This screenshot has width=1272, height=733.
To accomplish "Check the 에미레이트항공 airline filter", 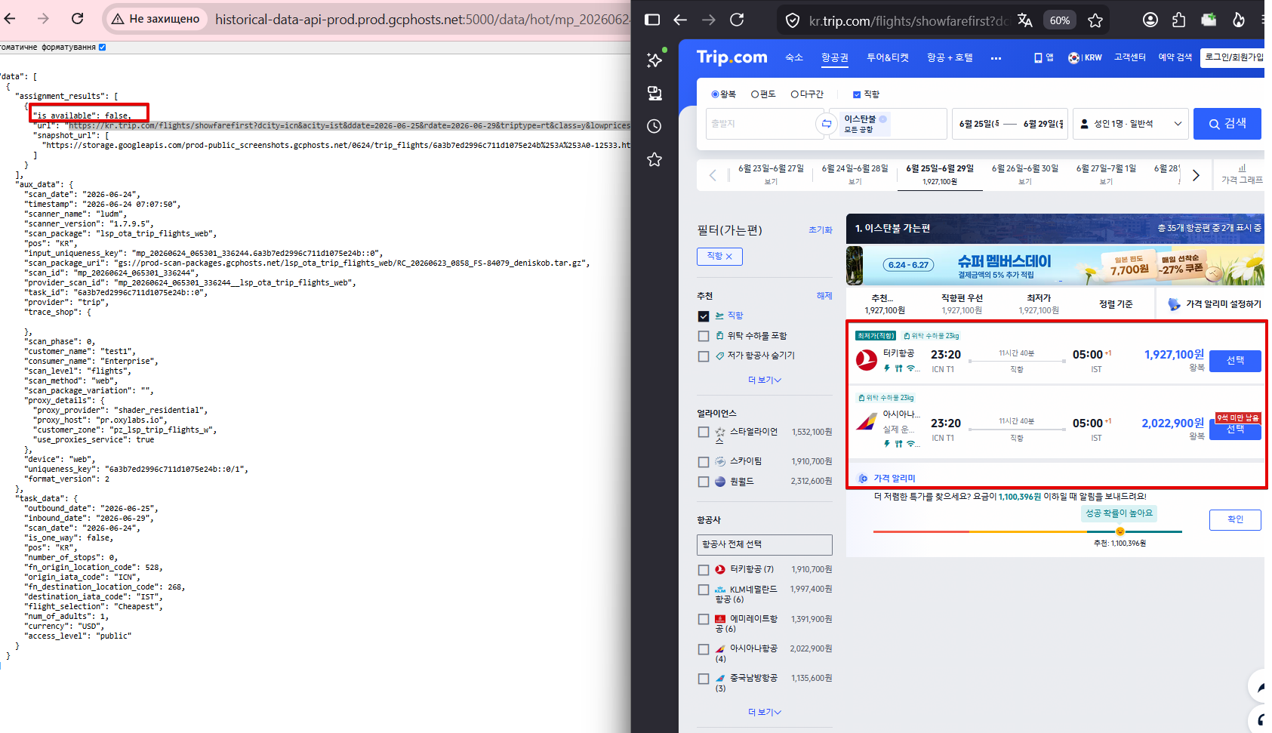I will coord(704,620).
